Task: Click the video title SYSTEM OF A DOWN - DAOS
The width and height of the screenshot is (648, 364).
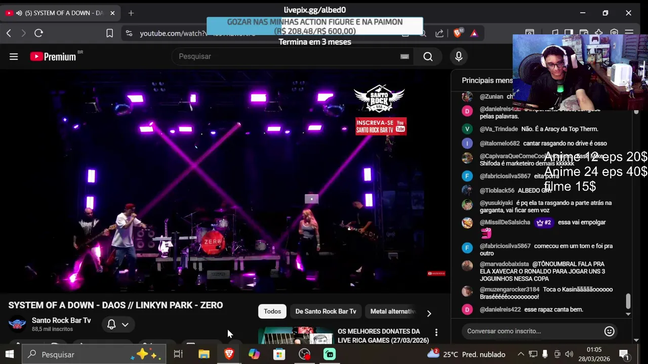Action: 115,305
